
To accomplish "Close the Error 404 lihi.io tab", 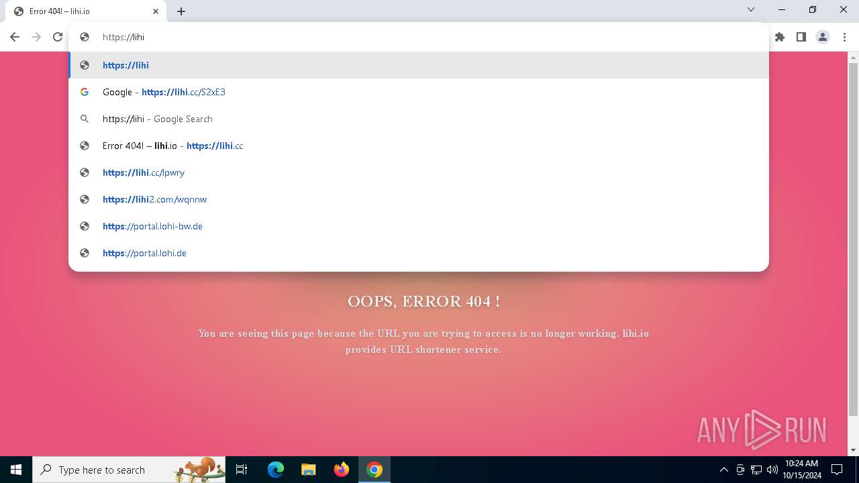I will (156, 11).
